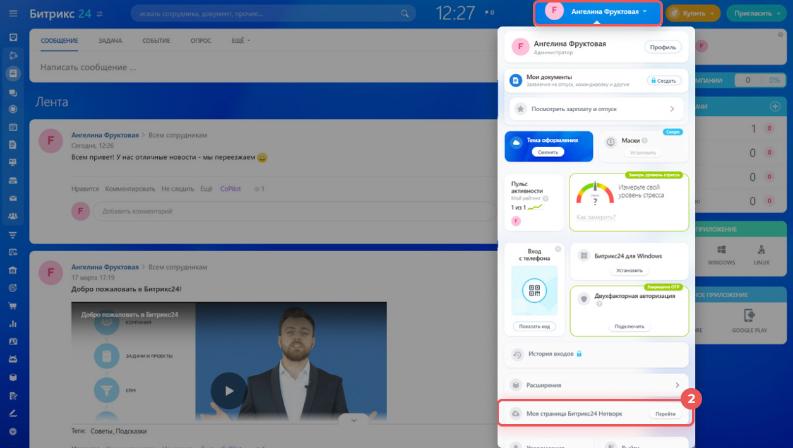Click Подключить for two-factor authentication
This screenshot has height=448, width=793.
click(x=629, y=326)
